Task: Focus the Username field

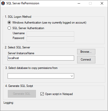Action: click(x=50, y=34)
